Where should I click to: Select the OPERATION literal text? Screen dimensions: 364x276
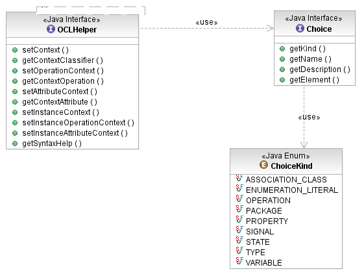268,201
